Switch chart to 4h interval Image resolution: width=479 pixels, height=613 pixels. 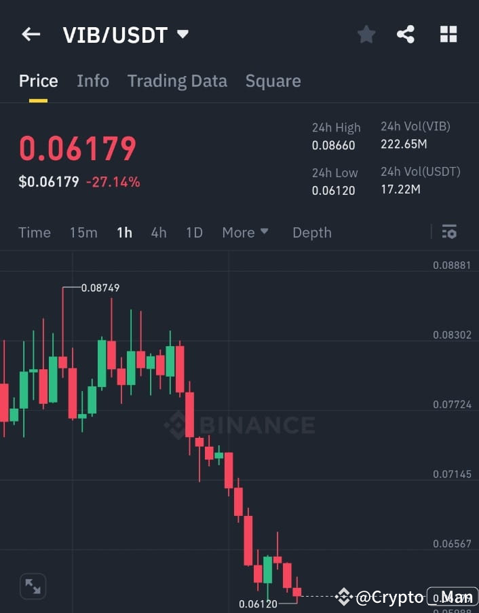tap(159, 232)
